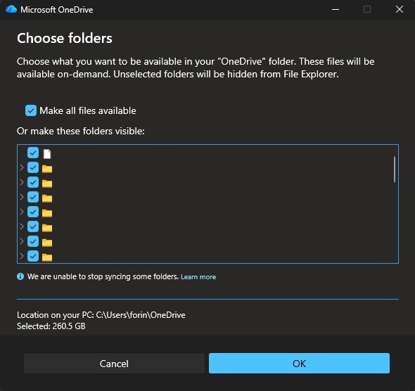Expand the sixth folder with its chevron
This screenshot has width=415, height=391.
coord(22,241)
